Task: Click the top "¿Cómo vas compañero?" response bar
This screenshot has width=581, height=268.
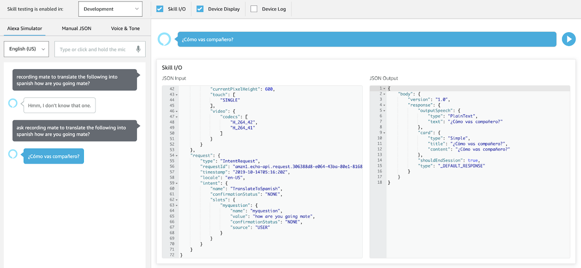Action: [x=367, y=39]
